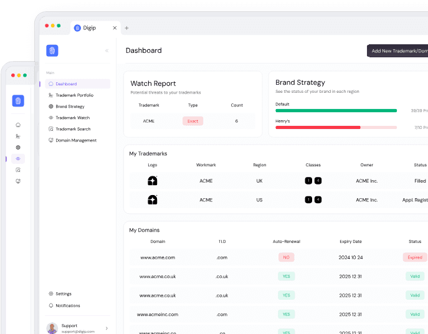Click the Exact type badge for ACME
Image resolution: width=428 pixels, height=334 pixels.
click(193, 121)
